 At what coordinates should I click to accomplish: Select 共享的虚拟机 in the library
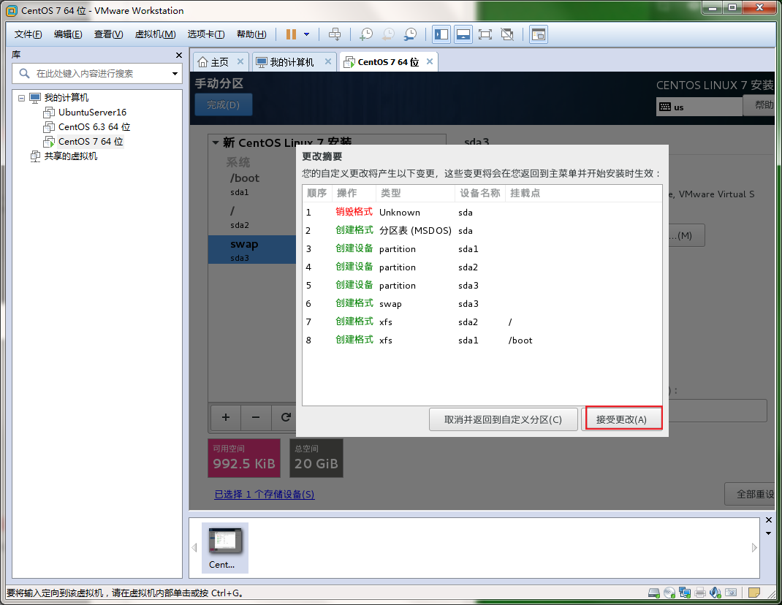[70, 156]
